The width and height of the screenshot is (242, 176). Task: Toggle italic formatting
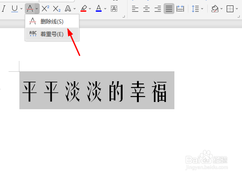pos(4,9)
